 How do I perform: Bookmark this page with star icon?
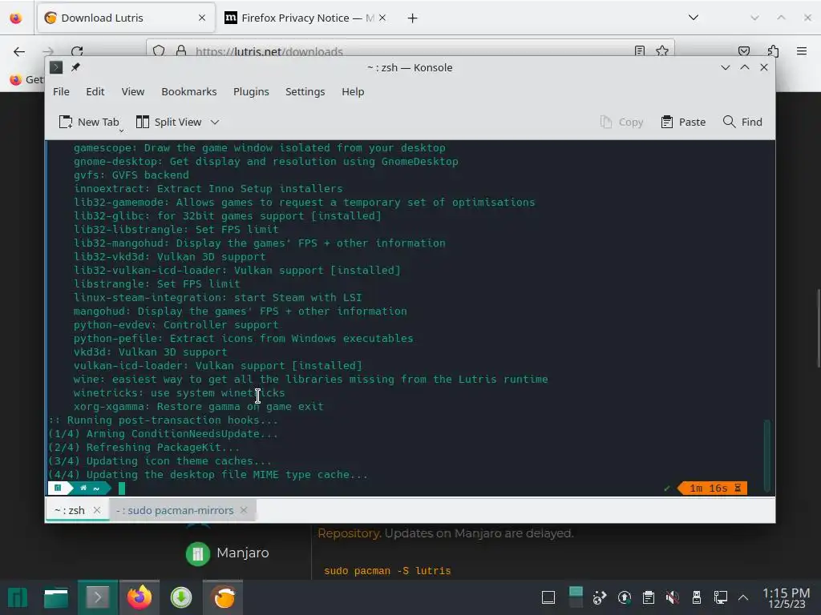[x=662, y=50]
